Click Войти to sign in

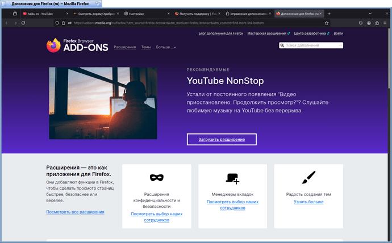(x=338, y=33)
